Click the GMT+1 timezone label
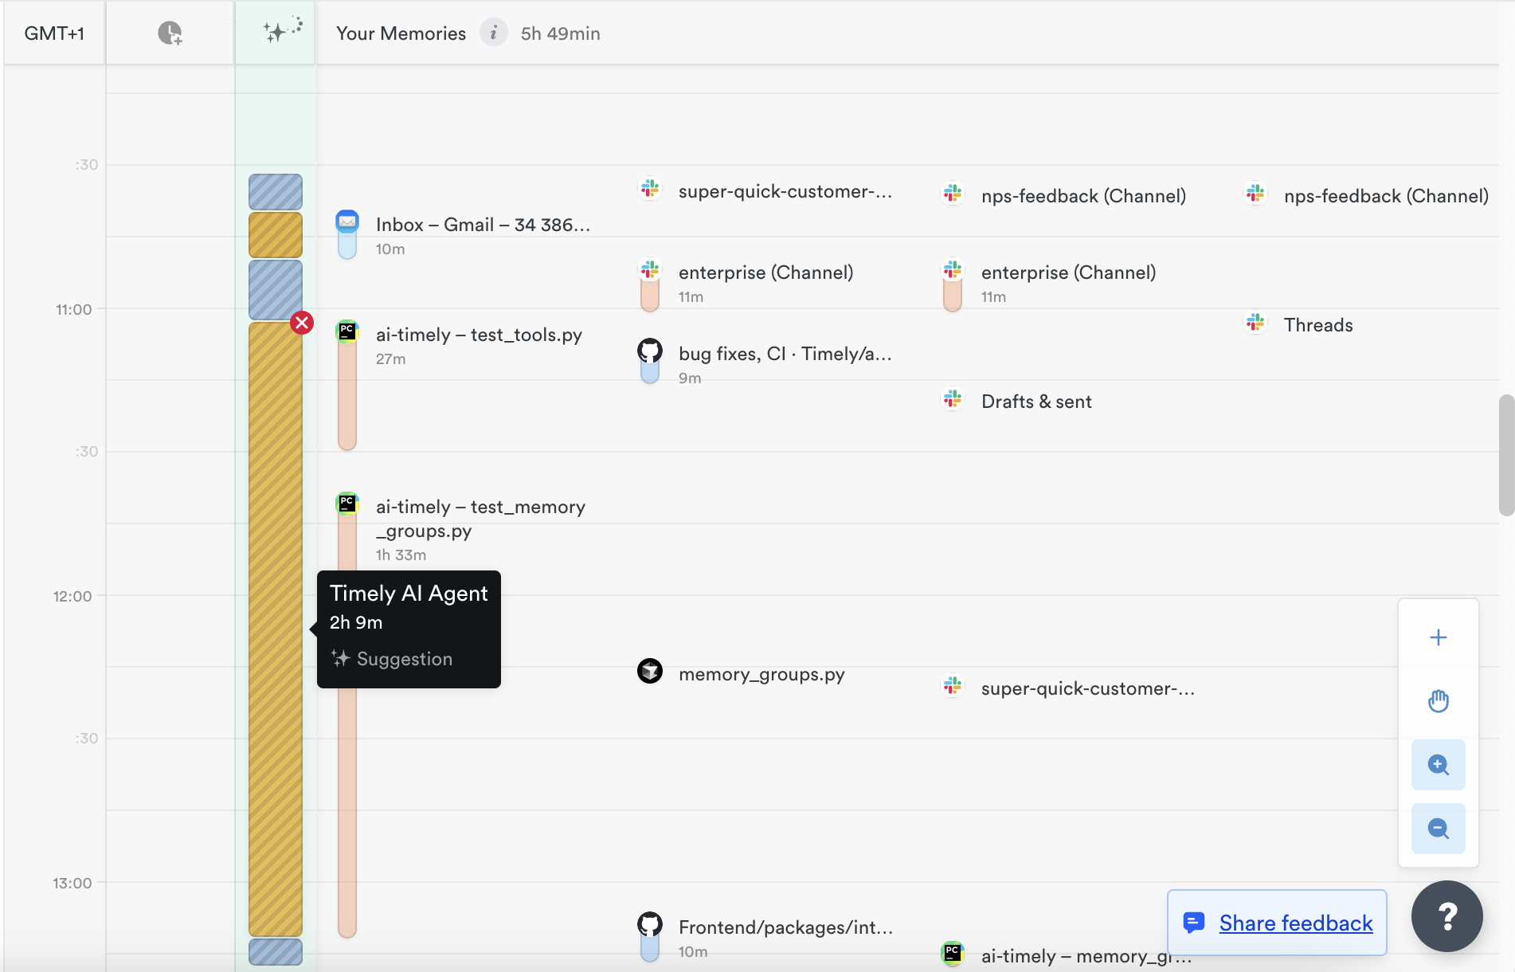The width and height of the screenshot is (1515, 972). (x=54, y=33)
